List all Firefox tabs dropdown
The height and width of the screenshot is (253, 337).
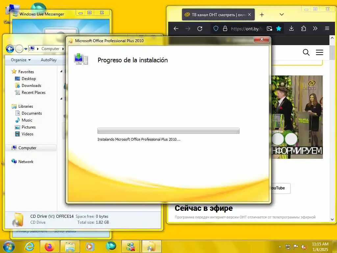(x=282, y=14)
